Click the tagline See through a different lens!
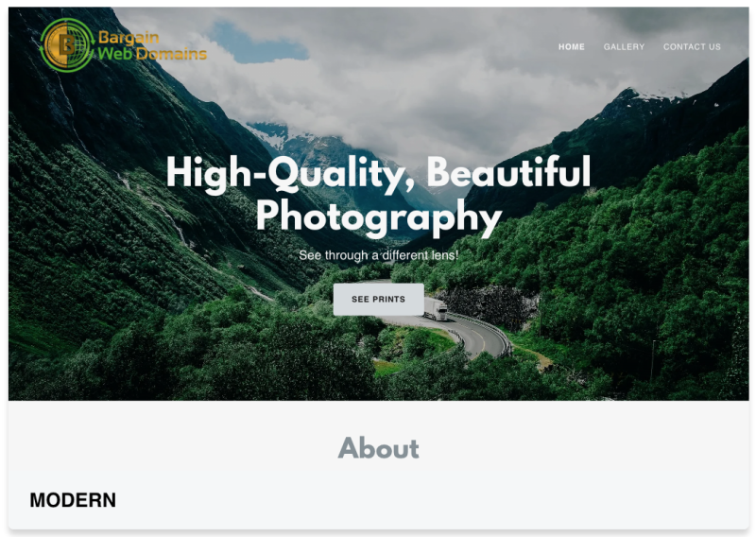The height and width of the screenshot is (537, 756). 379,254
